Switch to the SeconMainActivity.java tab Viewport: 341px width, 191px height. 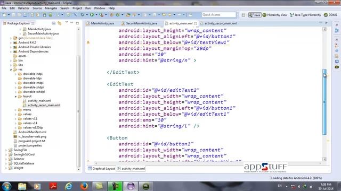[x=139, y=23]
